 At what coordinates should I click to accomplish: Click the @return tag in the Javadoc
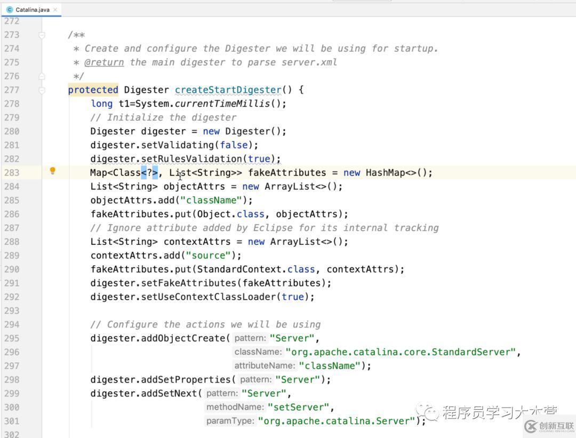click(x=104, y=62)
